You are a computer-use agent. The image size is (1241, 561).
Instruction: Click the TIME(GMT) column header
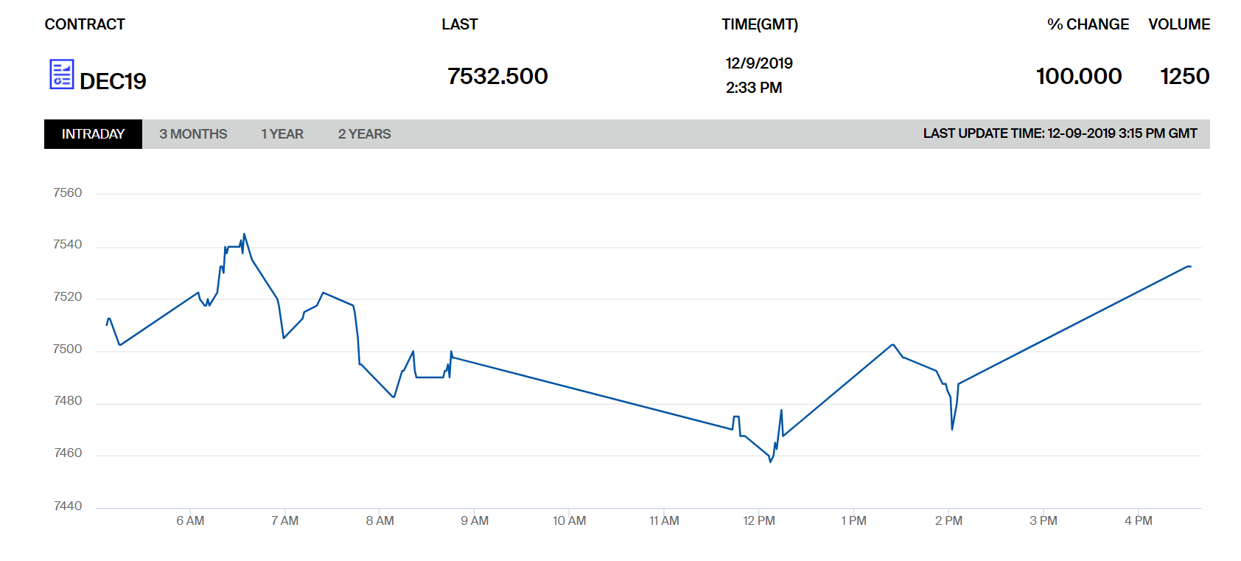(760, 24)
